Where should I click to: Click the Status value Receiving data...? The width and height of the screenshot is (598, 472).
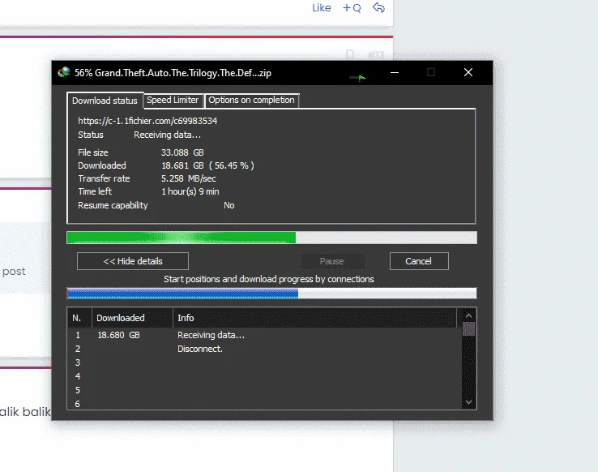click(x=167, y=135)
